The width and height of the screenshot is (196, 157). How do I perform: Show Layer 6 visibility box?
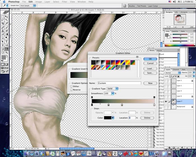(x=166, y=96)
